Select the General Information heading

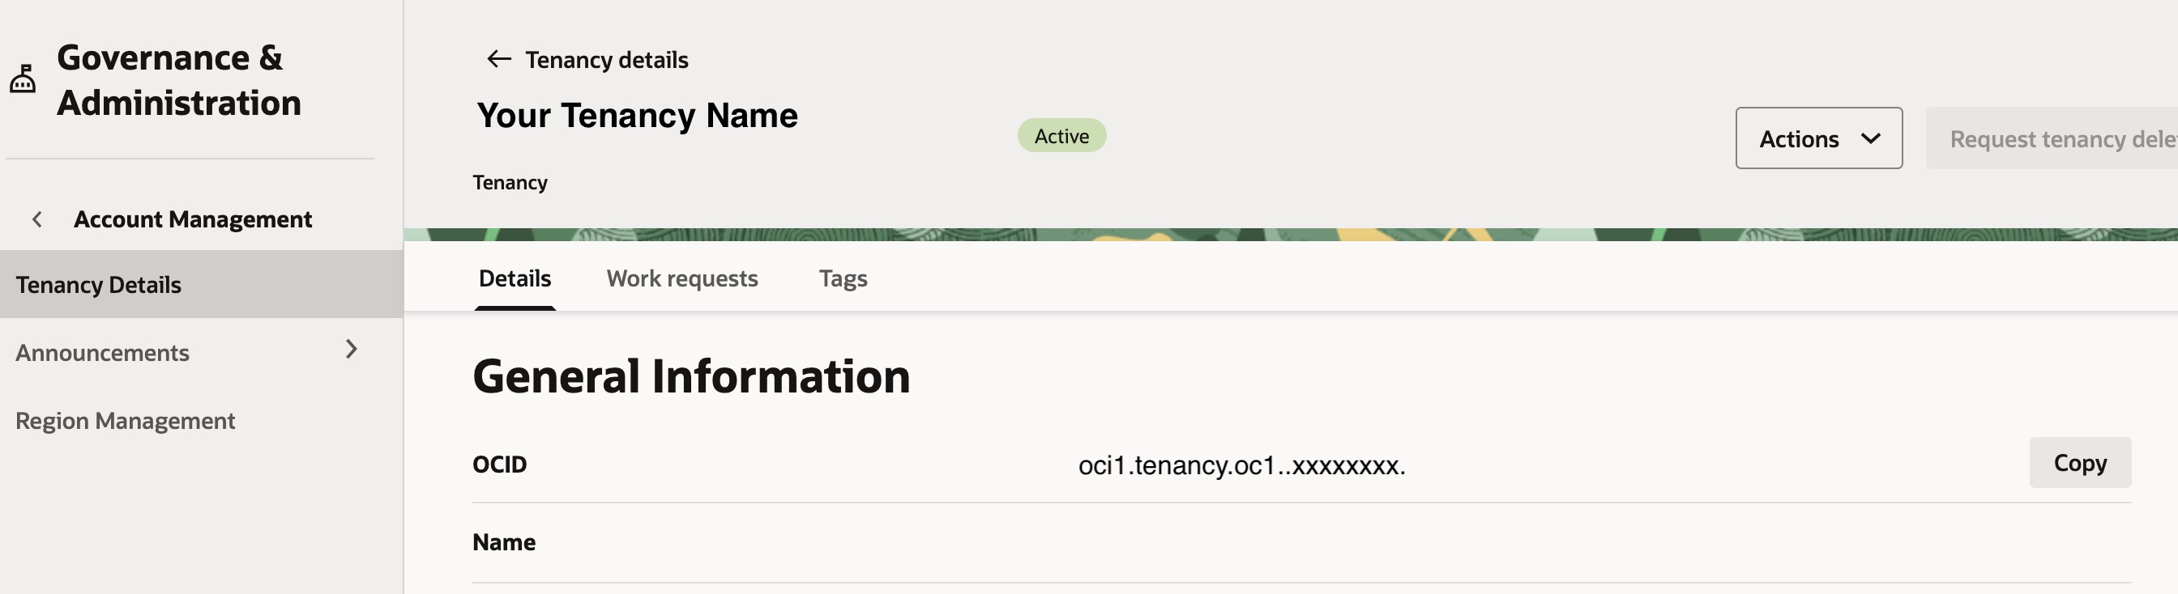click(x=692, y=378)
